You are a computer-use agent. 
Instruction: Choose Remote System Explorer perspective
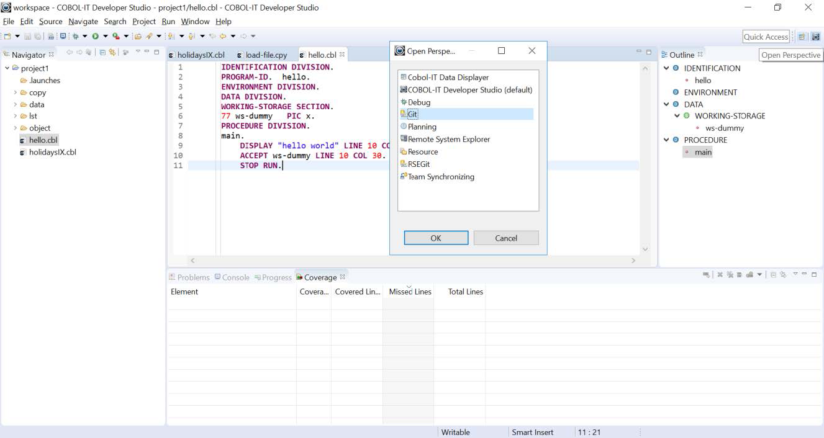coord(448,140)
